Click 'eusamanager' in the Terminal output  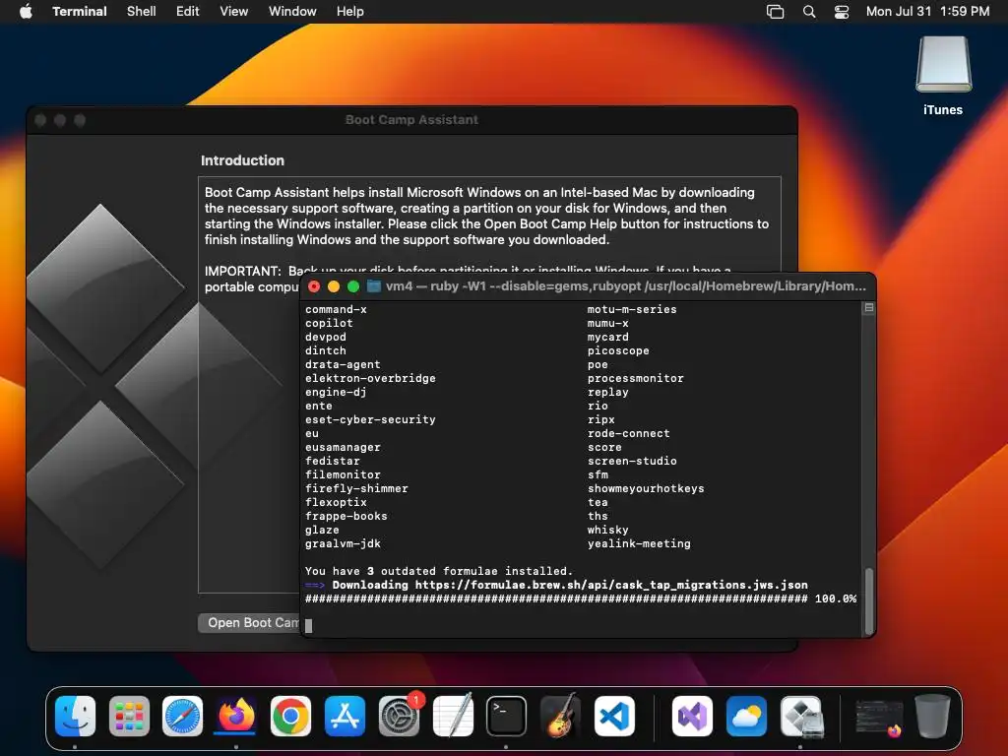343,447
